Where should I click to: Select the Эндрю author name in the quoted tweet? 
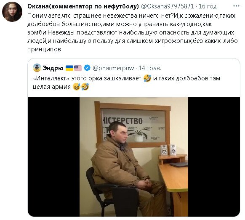(x=53, y=68)
